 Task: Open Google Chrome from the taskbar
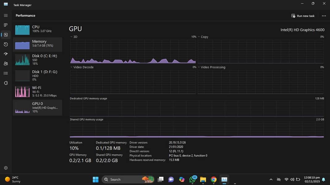click(x=214, y=179)
